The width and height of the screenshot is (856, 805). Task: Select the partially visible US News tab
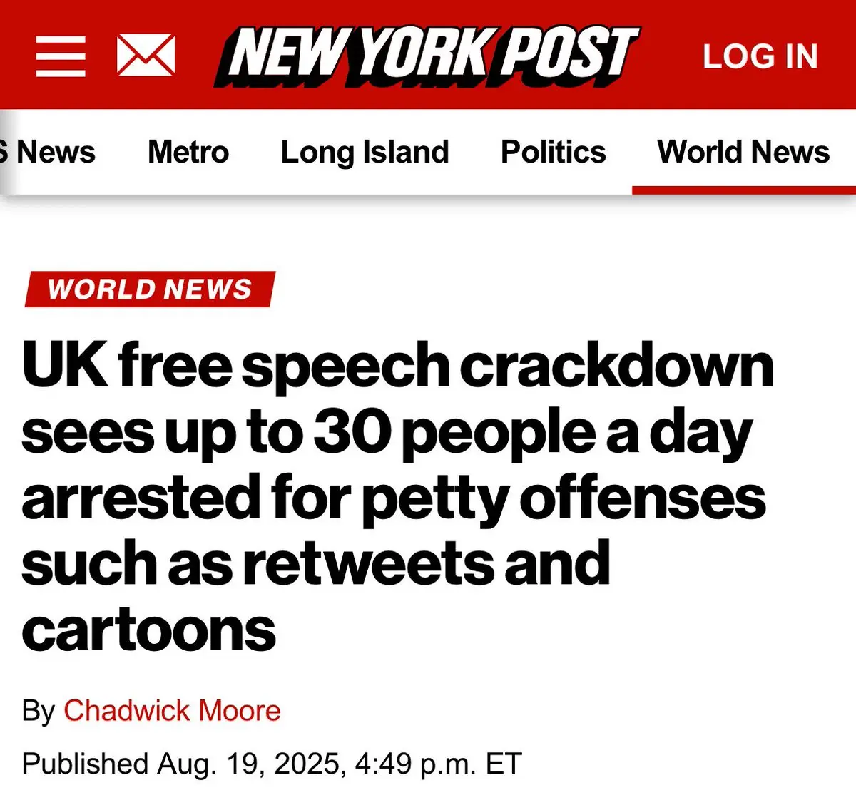(47, 152)
